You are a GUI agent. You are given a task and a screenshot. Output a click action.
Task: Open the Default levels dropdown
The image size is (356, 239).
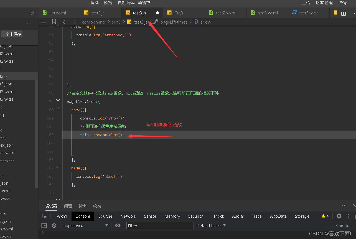[211, 225]
